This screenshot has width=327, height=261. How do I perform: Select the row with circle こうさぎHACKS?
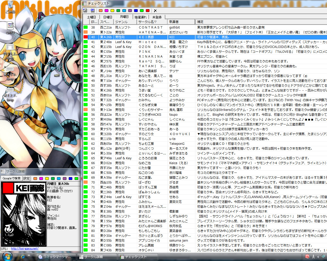(x=205, y=114)
